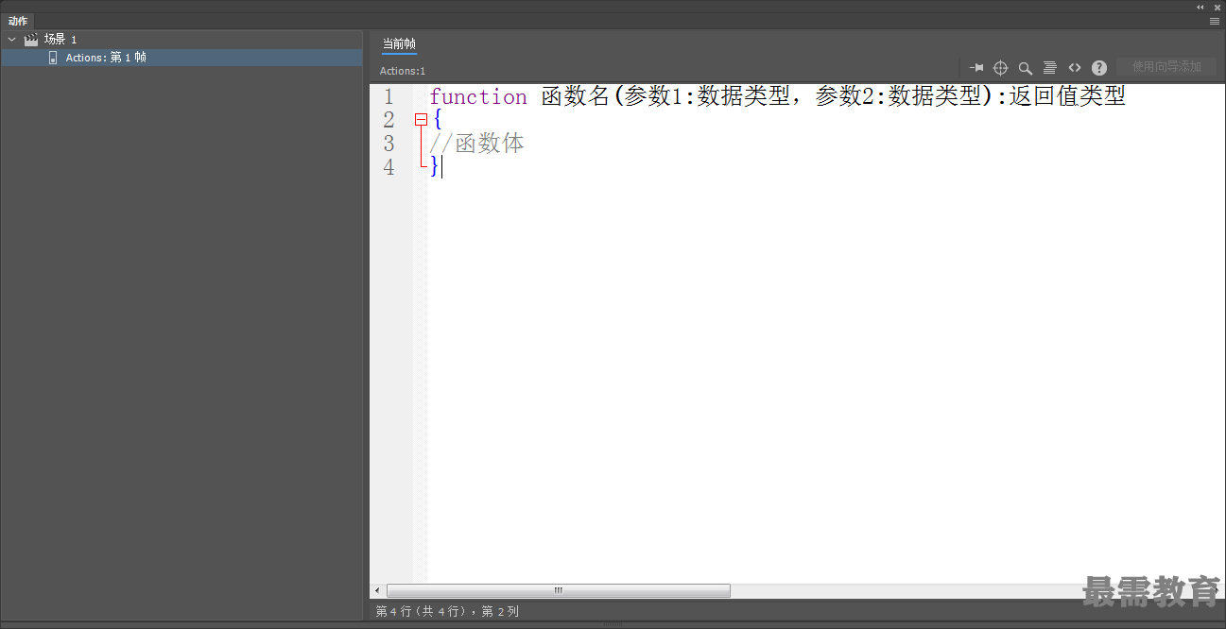1226x629 pixels.
Task: Collapse the panel with double-arrow icon
Action: click(1200, 7)
